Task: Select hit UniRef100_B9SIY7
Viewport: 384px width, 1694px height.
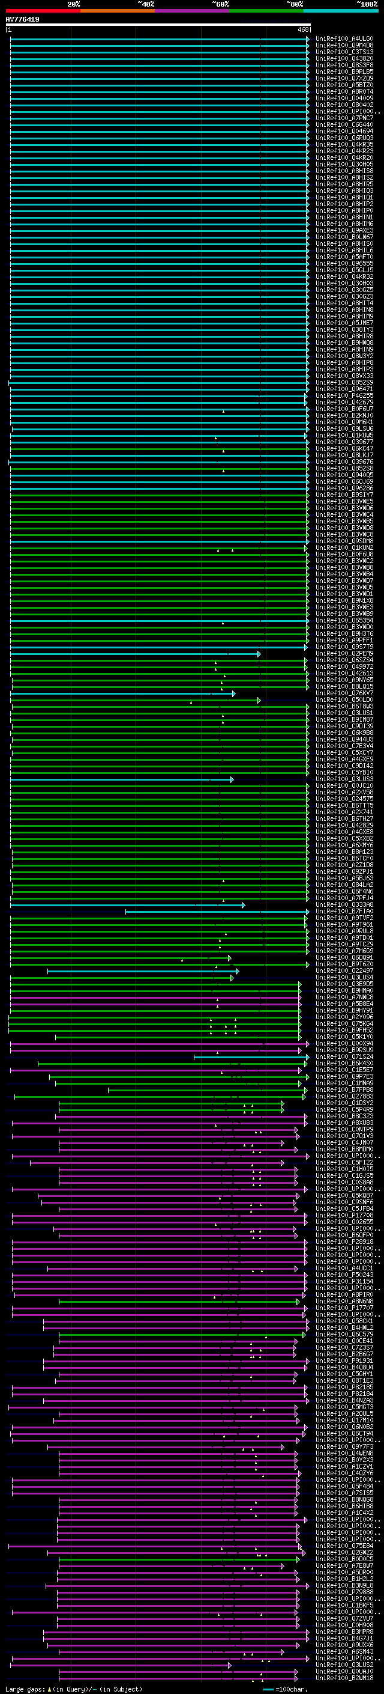Action: point(344,495)
